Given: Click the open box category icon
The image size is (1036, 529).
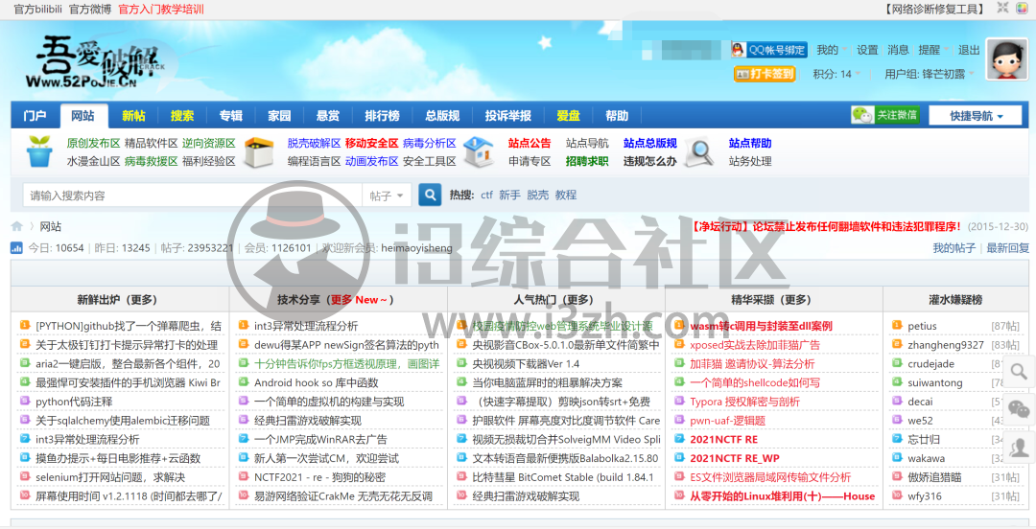Looking at the screenshot, I should 259,152.
